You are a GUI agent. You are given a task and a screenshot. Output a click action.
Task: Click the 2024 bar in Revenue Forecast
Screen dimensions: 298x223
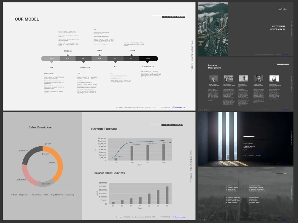pyautogui.click(x=164, y=152)
